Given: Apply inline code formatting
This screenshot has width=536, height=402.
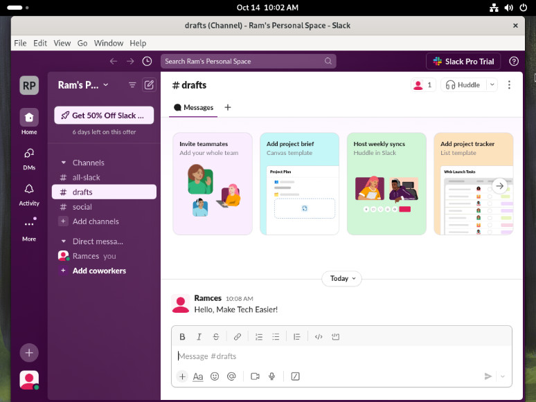Looking at the screenshot, I should coord(319,337).
